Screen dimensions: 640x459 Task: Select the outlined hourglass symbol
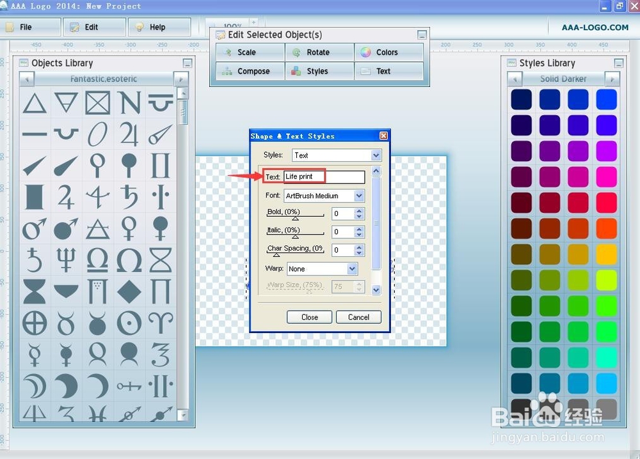click(x=161, y=260)
